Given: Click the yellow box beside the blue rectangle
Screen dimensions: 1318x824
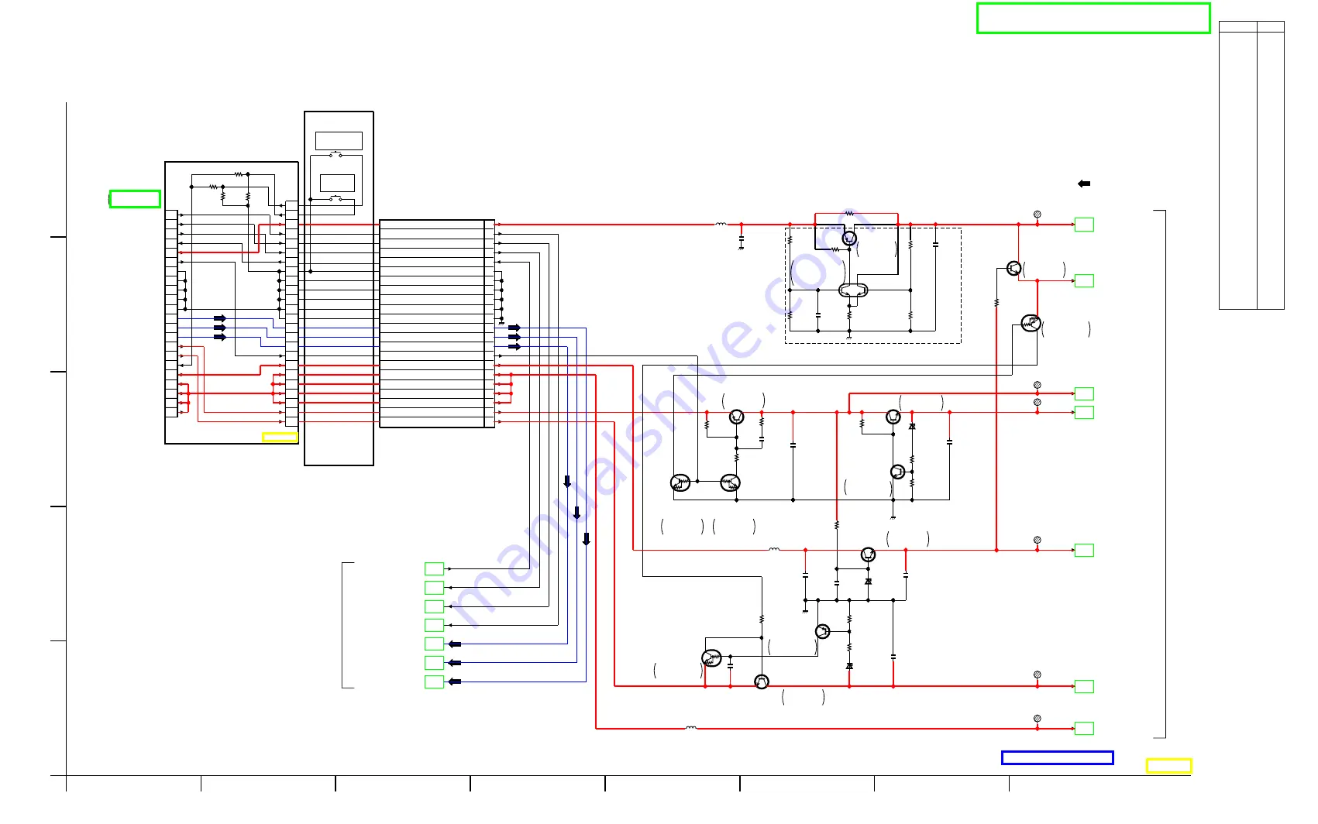Looking at the screenshot, I should click(x=1168, y=766).
